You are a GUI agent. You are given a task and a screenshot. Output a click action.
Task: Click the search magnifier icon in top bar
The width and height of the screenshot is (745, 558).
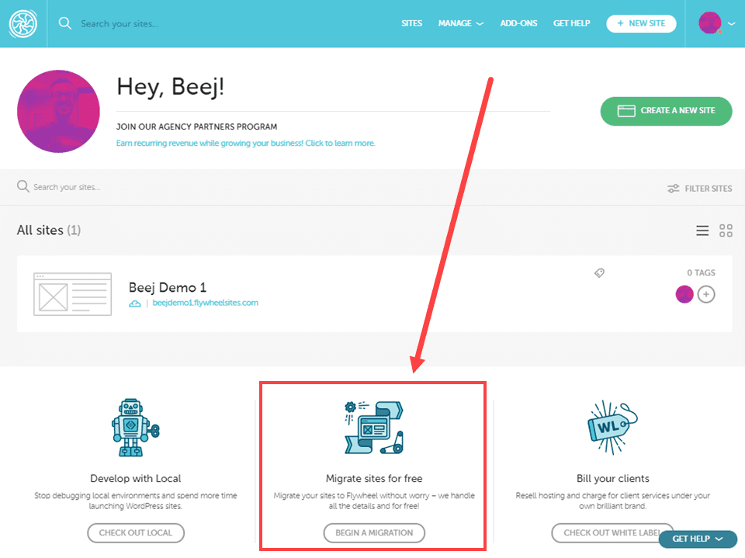(x=65, y=23)
